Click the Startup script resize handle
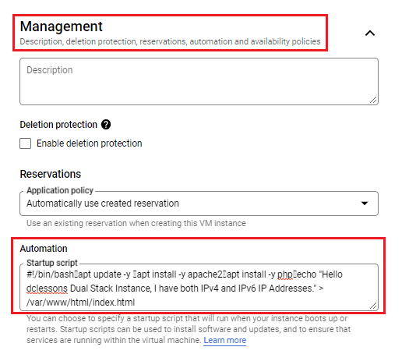Image resolution: width=409 pixels, height=354 pixels. tap(373, 306)
